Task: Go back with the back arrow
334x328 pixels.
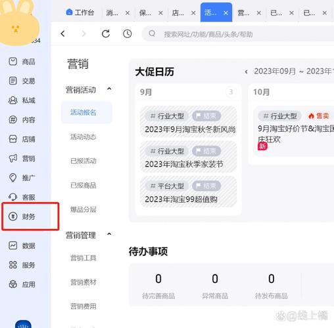Action: click(x=62, y=33)
